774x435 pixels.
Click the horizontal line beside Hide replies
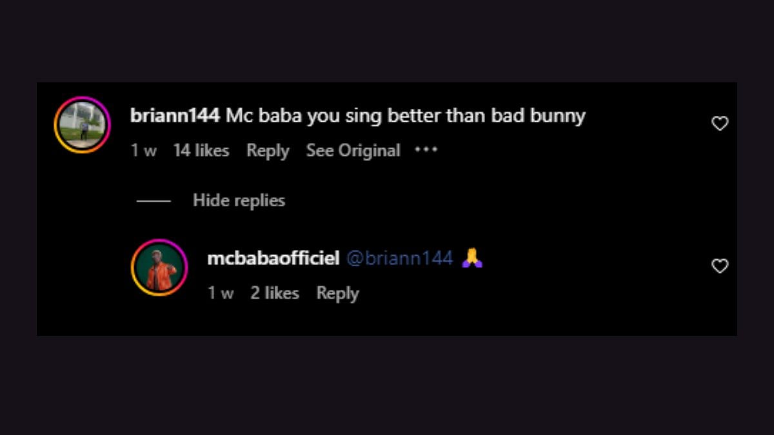pyautogui.click(x=154, y=201)
